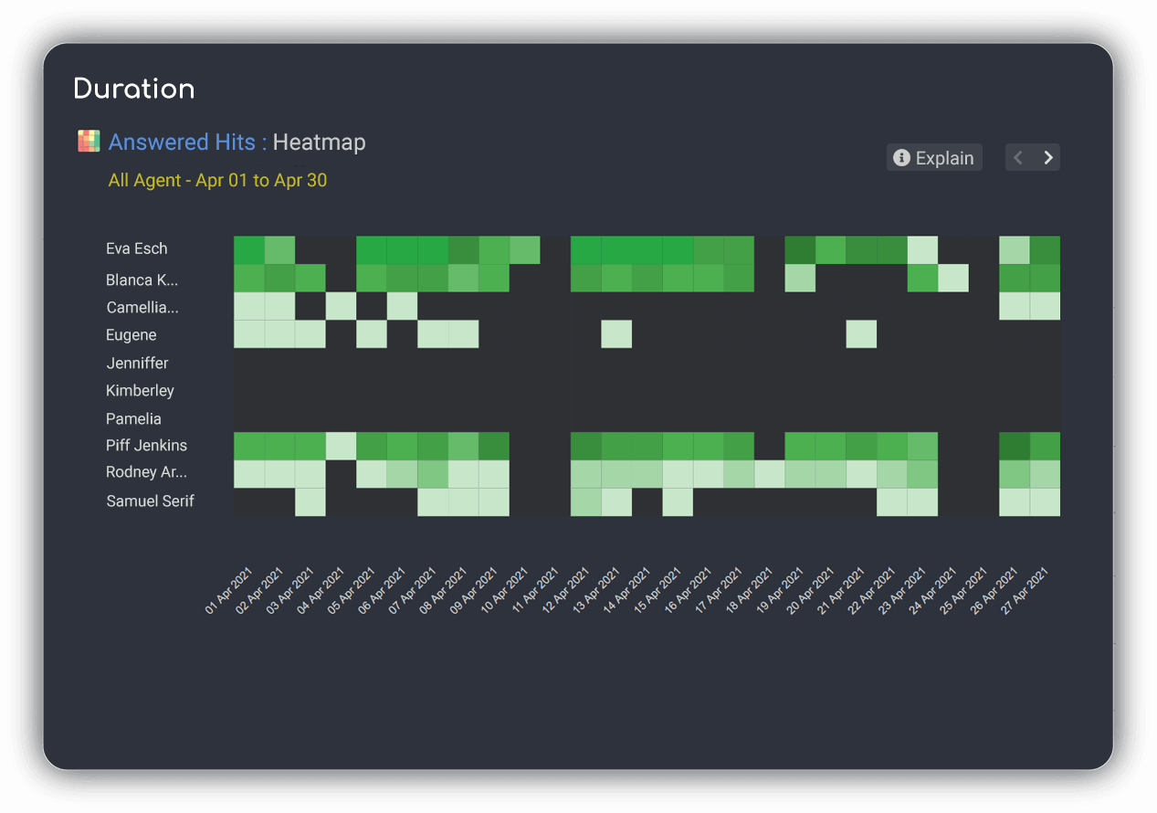Select the Piff Jenkins row label

pyautogui.click(x=146, y=446)
